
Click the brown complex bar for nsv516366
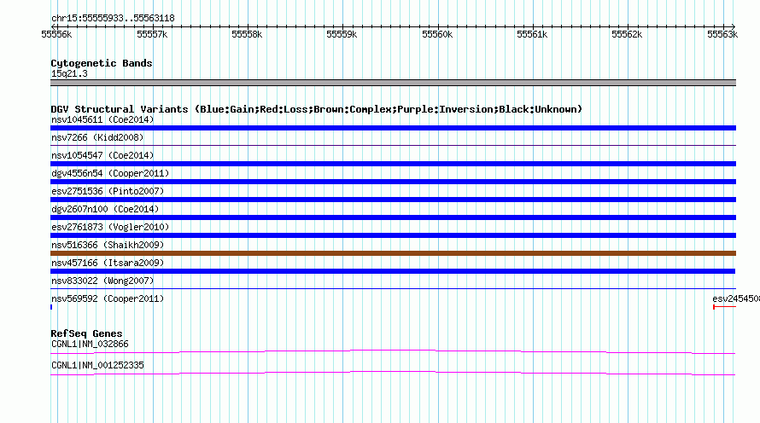[393, 253]
